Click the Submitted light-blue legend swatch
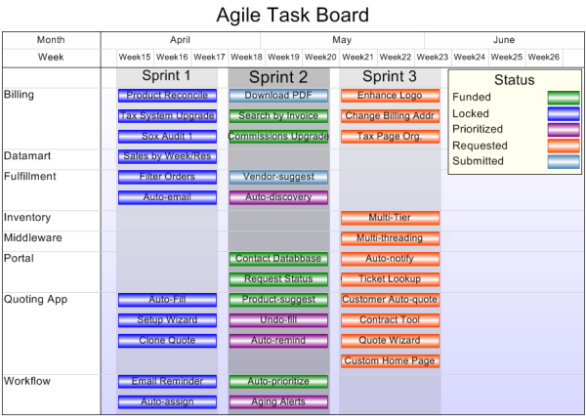Viewport: 586px width, 419px height. click(564, 162)
